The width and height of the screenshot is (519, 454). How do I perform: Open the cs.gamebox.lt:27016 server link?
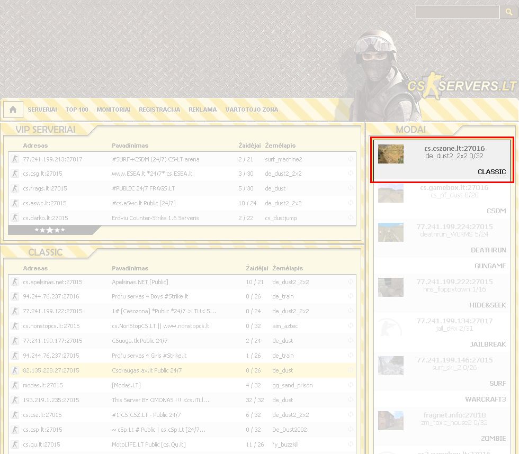pyautogui.click(x=454, y=187)
